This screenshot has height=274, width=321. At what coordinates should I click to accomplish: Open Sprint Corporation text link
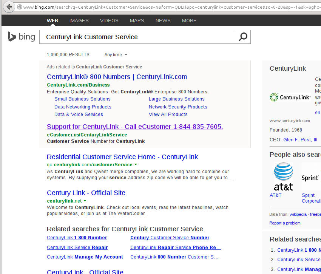pyautogui.click(x=311, y=198)
